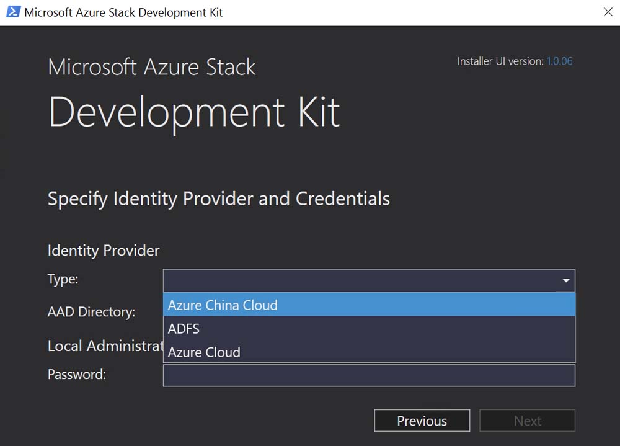Screen dimensions: 620x446
Task: Click the AAD Directory label
Action: click(91, 311)
